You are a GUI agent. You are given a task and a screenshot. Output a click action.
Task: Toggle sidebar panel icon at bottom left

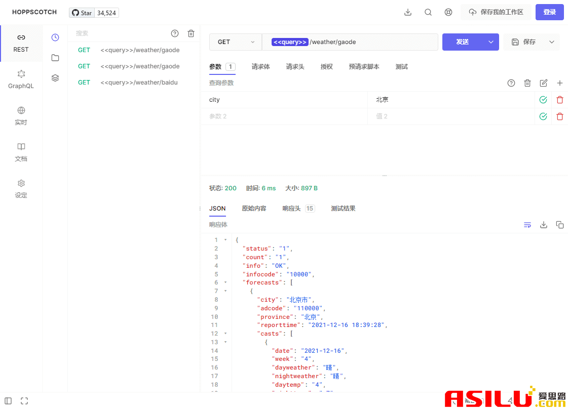(x=8, y=401)
